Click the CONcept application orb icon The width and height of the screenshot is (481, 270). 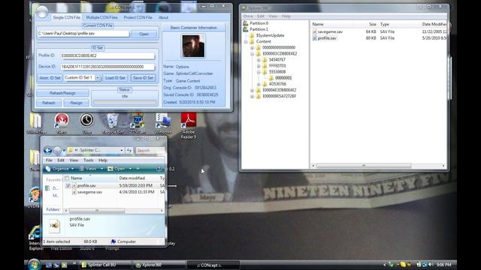click(42, 13)
